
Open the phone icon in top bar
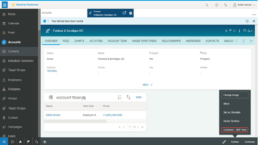[x=226, y=5]
